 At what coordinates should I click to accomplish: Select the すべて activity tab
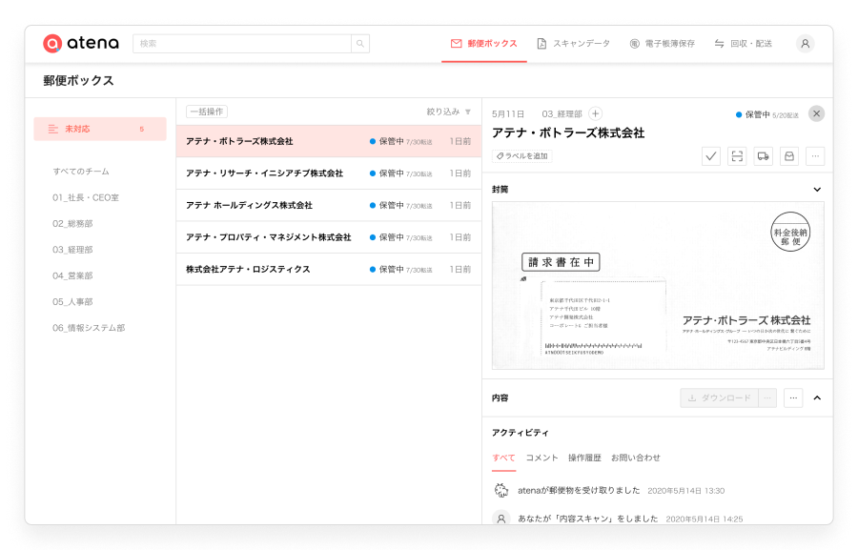503,458
